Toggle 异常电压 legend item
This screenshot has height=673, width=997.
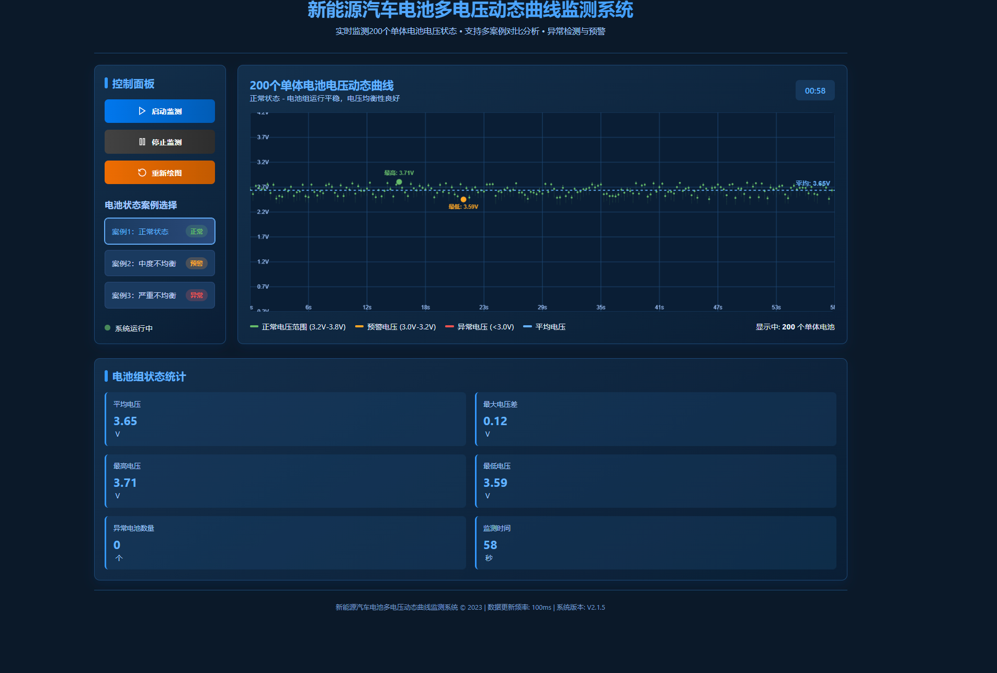click(x=480, y=327)
